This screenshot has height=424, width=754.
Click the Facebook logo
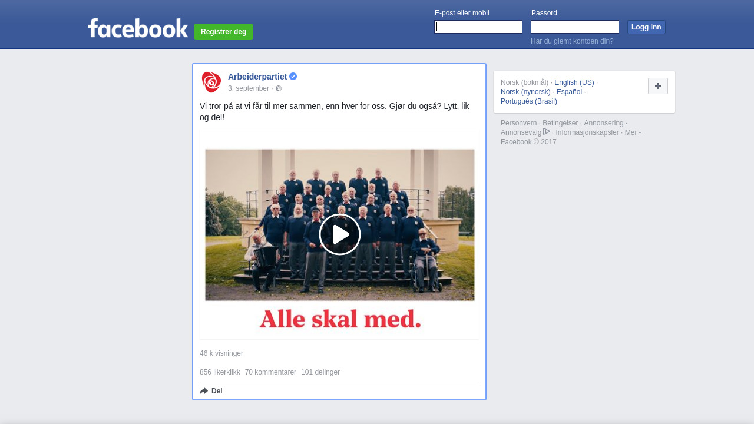(138, 28)
